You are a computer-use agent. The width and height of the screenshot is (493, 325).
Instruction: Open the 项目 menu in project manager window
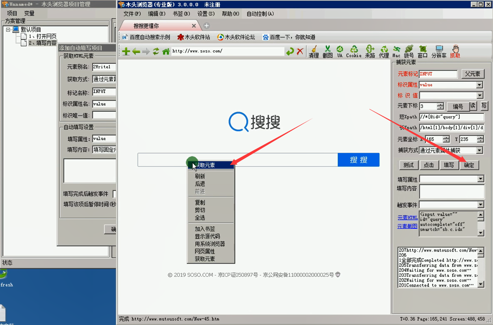pyautogui.click(x=12, y=13)
